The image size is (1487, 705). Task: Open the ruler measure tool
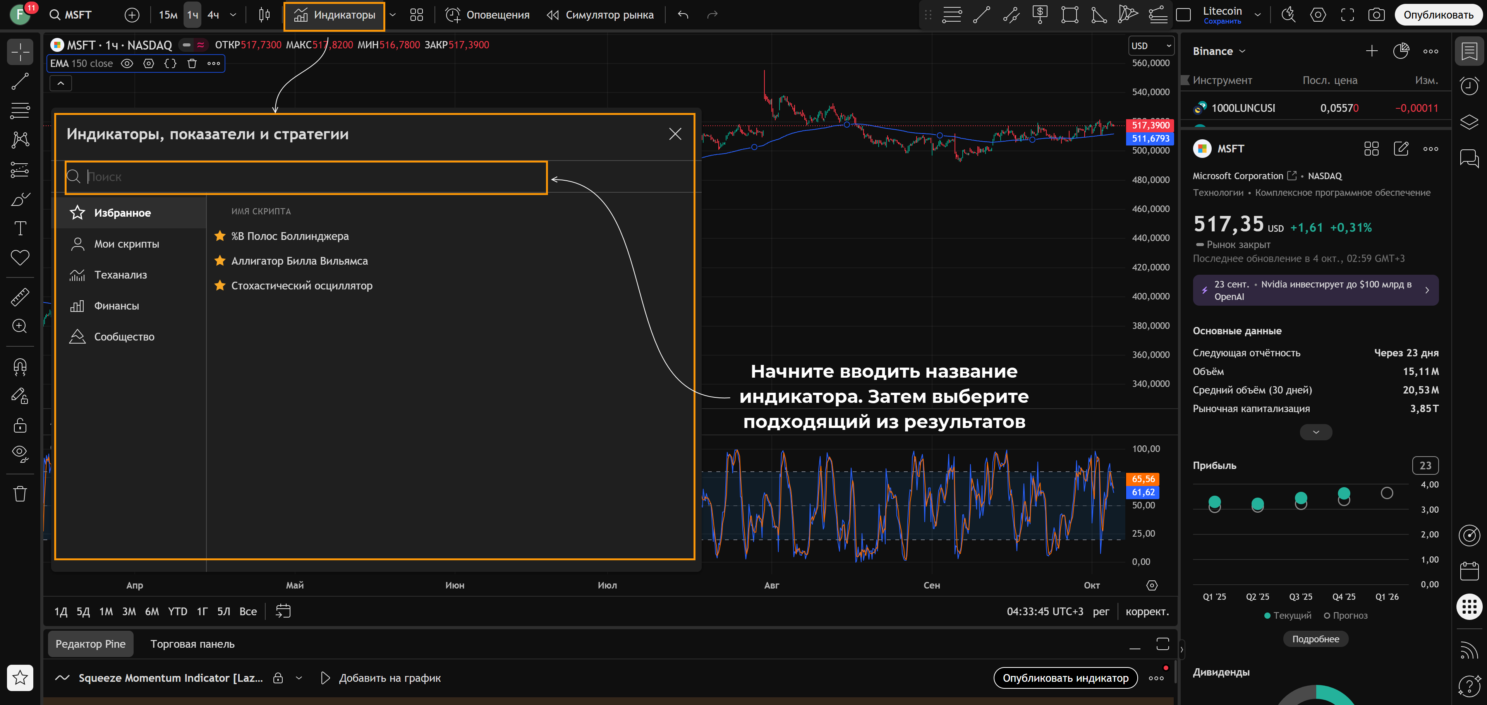(x=20, y=297)
